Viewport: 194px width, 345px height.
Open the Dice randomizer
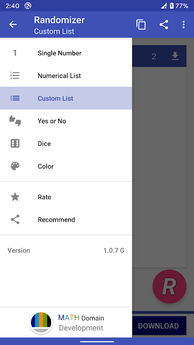pyautogui.click(x=66, y=144)
